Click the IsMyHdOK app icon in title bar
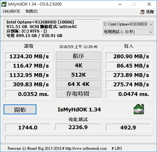 pos(4,4)
